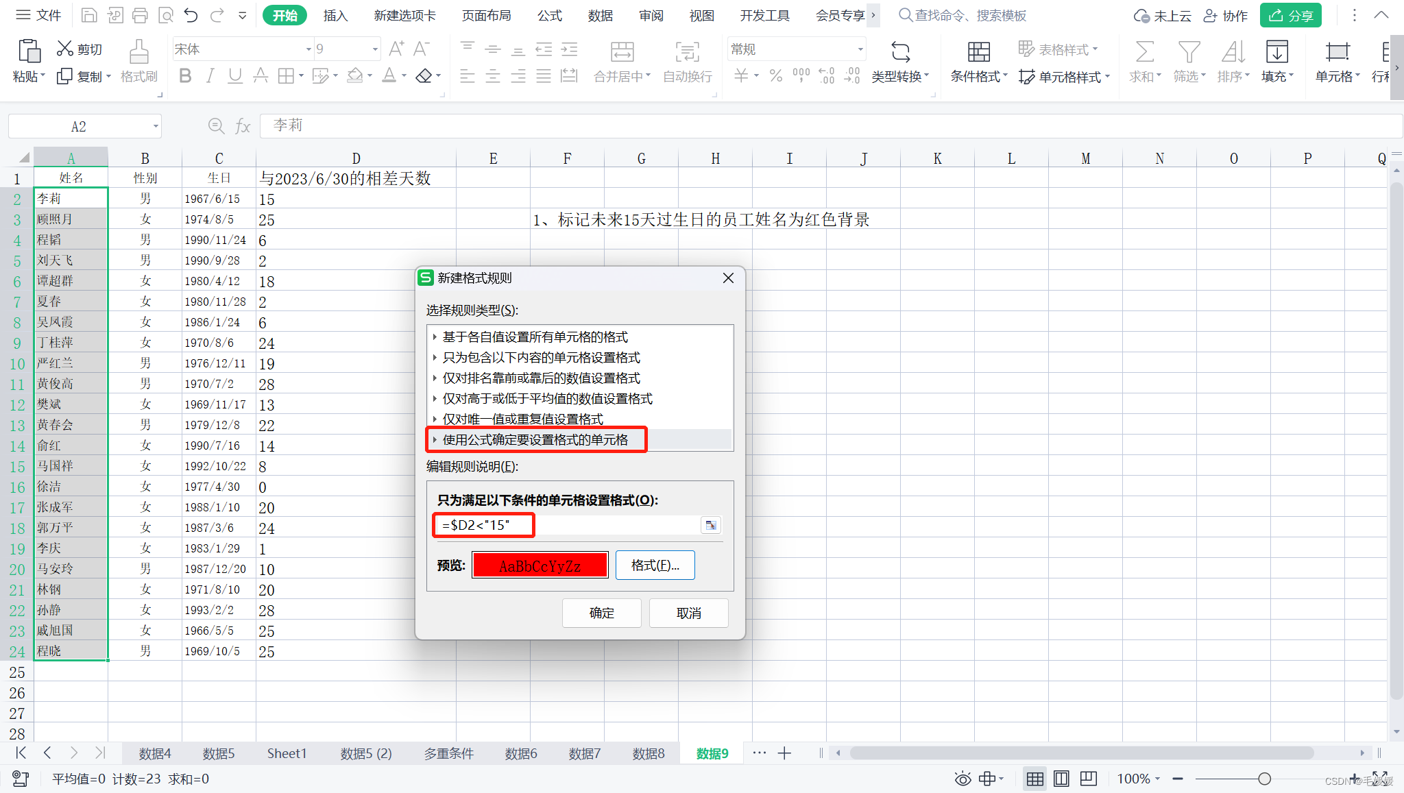The width and height of the screenshot is (1404, 793).
Task: Open the font name dropdown
Action: click(x=308, y=49)
